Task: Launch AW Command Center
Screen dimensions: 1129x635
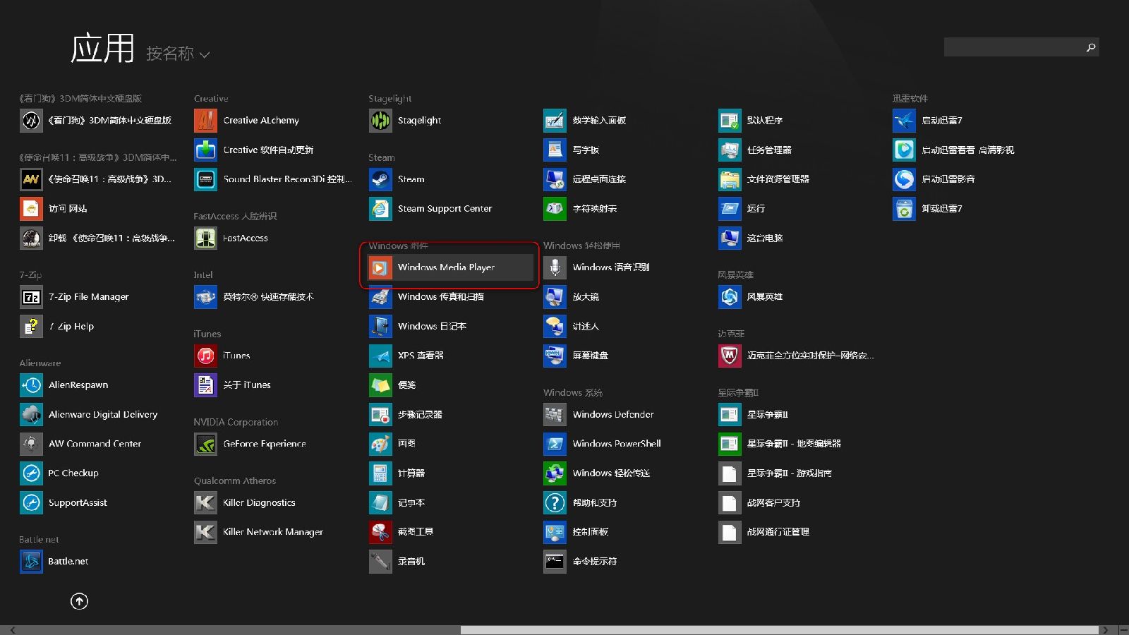Action: click(80, 444)
